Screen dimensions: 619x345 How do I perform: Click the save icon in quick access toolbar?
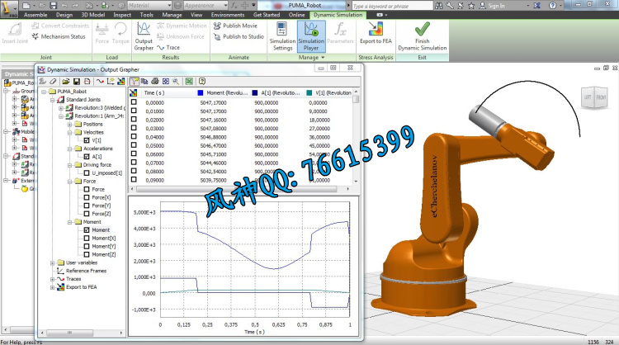(x=53, y=6)
